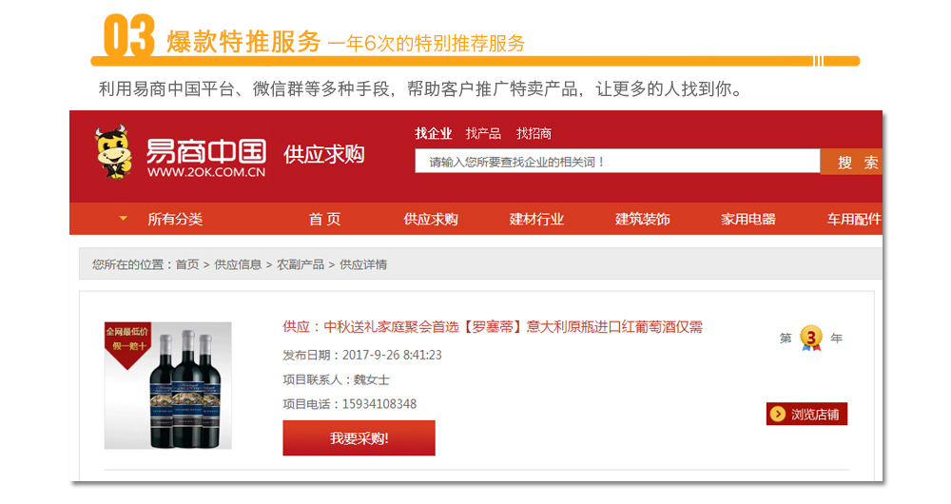Switch to the 找产品 search tab
This screenshot has height=504, width=951.
coord(483,133)
